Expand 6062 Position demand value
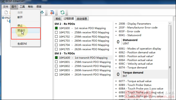The width and height of the screenshot is (176, 100). [x=116, y=52]
